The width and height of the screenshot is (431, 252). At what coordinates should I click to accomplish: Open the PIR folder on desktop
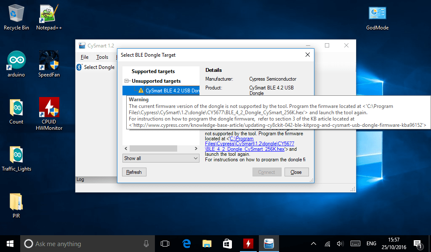coord(16,205)
